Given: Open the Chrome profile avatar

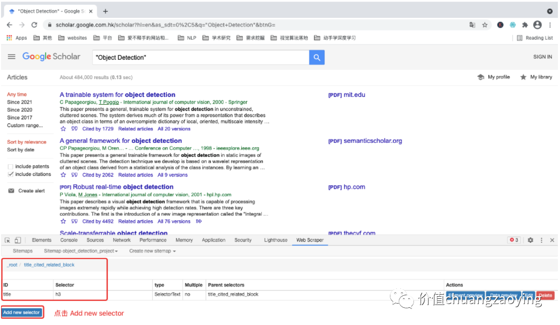Looking at the screenshot, I should [537, 25].
